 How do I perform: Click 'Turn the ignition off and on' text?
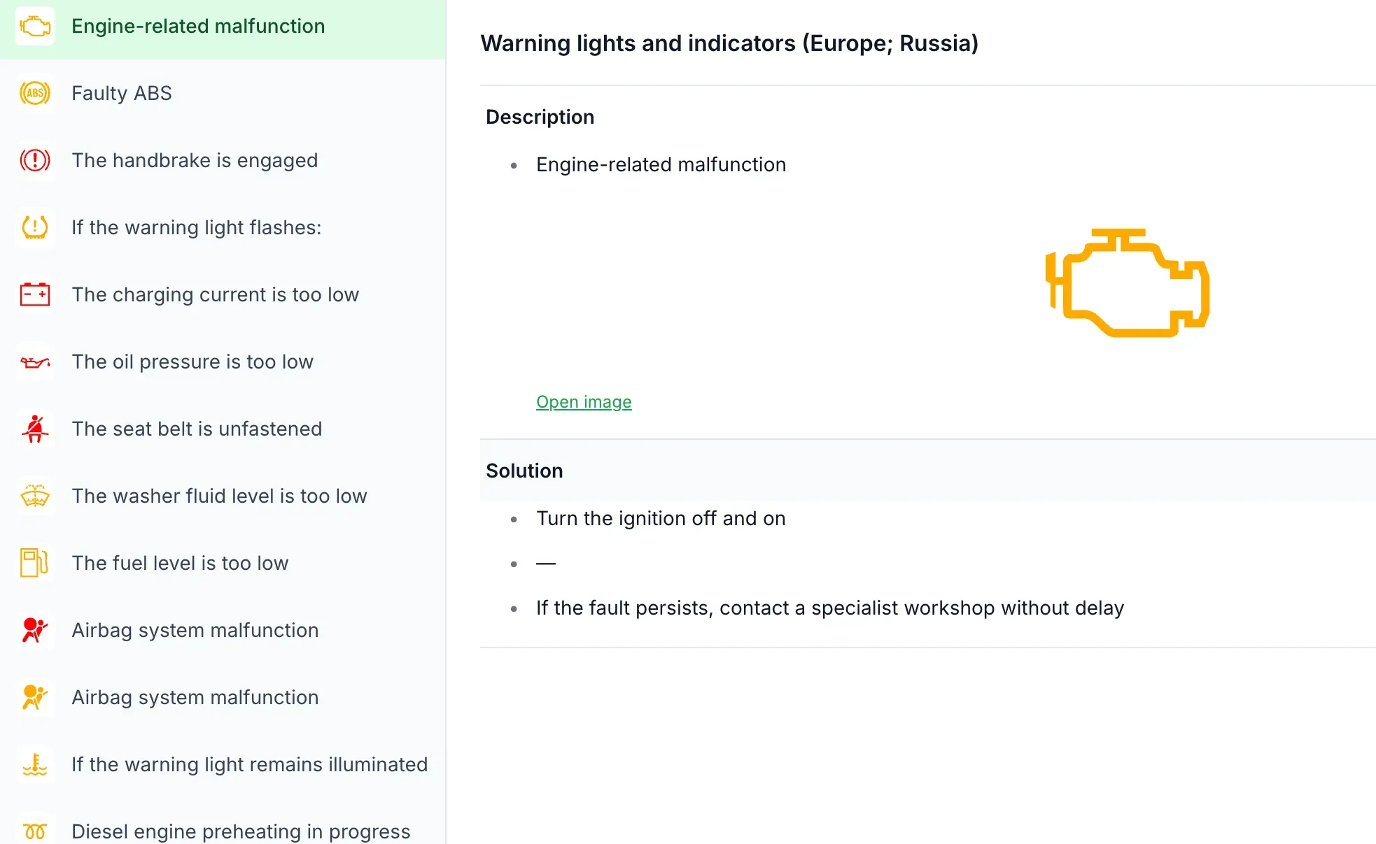coord(661,518)
